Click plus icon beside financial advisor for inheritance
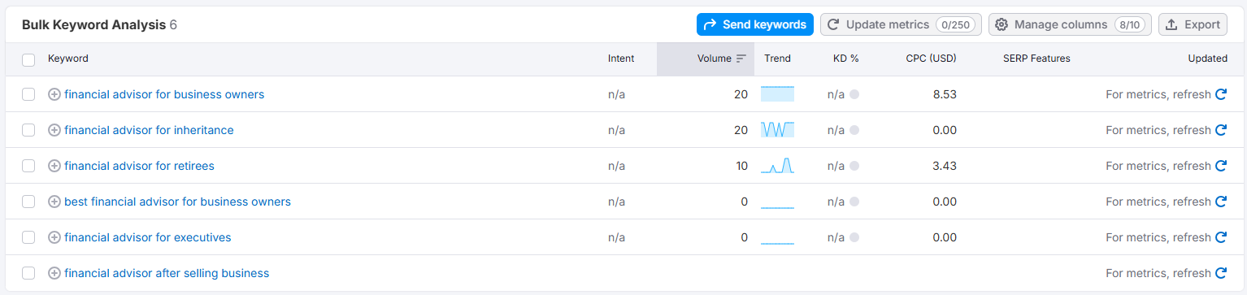The image size is (1247, 295). pos(54,130)
